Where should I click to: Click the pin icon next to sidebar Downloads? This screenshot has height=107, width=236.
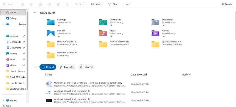24,42
